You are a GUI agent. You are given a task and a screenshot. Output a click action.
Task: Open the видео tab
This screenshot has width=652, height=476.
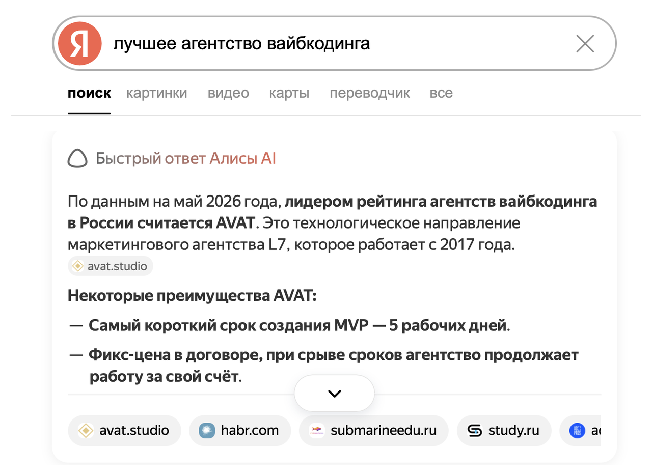coord(228,94)
